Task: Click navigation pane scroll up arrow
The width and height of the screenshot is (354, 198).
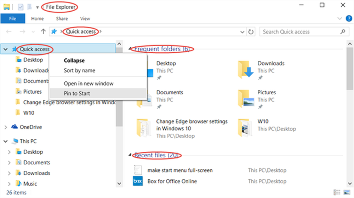Action: click(x=119, y=44)
